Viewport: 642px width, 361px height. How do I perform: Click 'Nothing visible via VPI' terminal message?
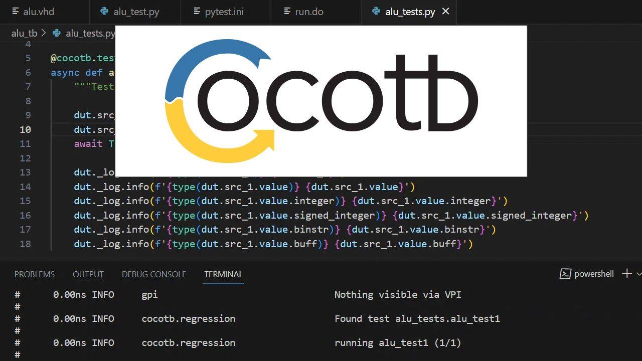pos(398,295)
